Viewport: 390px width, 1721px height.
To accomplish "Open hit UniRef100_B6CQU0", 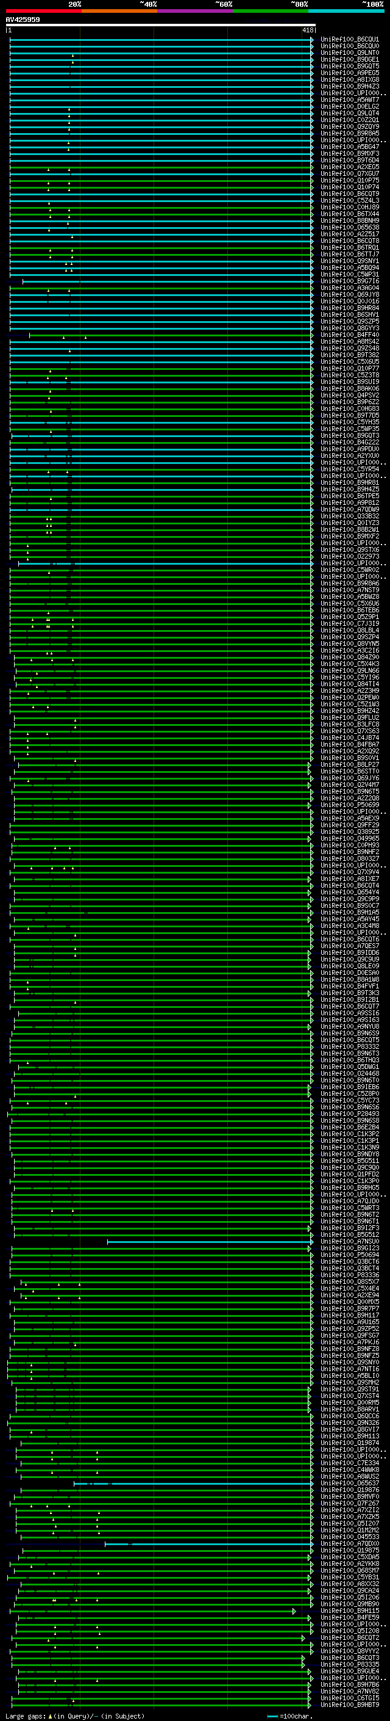I will click(x=349, y=46).
